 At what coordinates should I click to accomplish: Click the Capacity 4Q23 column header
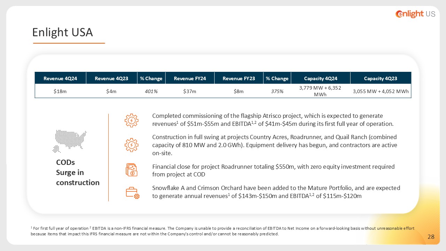point(380,78)
